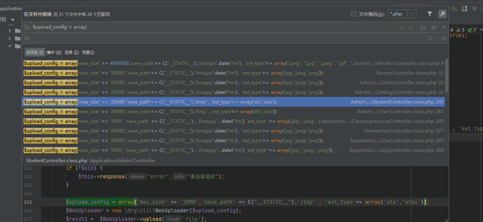483x222 pixels.
Task: Select the SpjyController.class.php 268 result row
Action: (234, 150)
